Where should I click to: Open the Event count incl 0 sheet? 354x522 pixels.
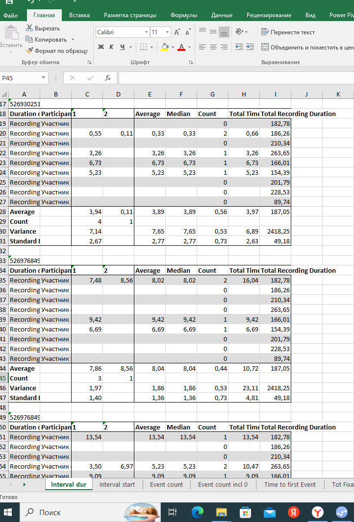(x=223, y=484)
